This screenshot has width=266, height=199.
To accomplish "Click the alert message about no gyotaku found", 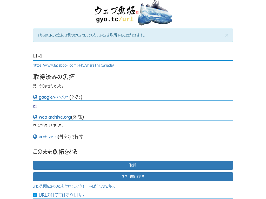I will 91,35.
